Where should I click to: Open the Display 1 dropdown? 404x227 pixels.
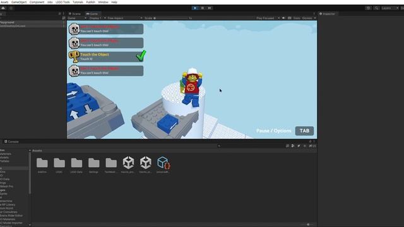click(x=97, y=18)
